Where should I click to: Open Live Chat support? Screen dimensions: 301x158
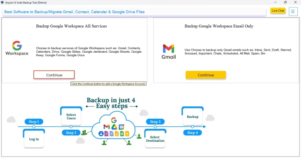tap(278, 11)
